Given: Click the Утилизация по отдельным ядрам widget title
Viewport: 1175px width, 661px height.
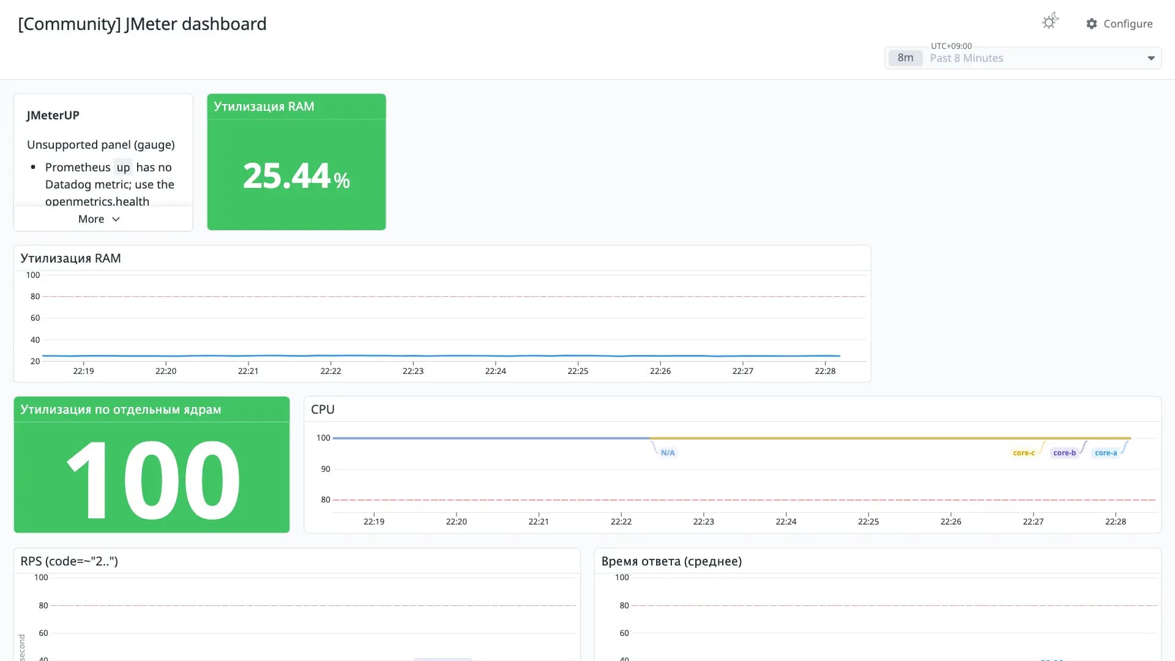Looking at the screenshot, I should pyautogui.click(x=121, y=409).
